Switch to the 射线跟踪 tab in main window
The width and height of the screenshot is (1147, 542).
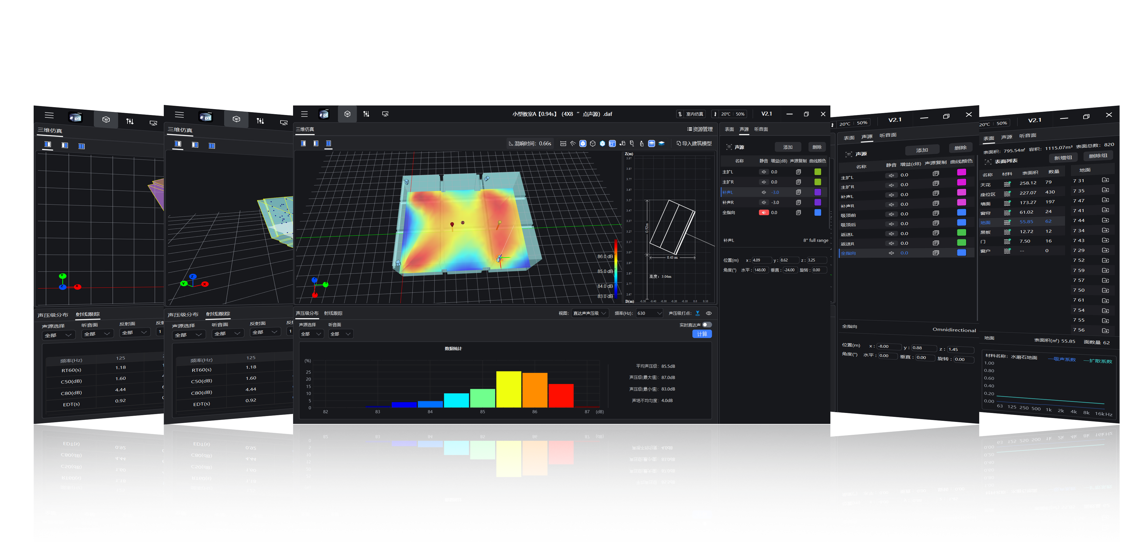pyautogui.click(x=333, y=313)
